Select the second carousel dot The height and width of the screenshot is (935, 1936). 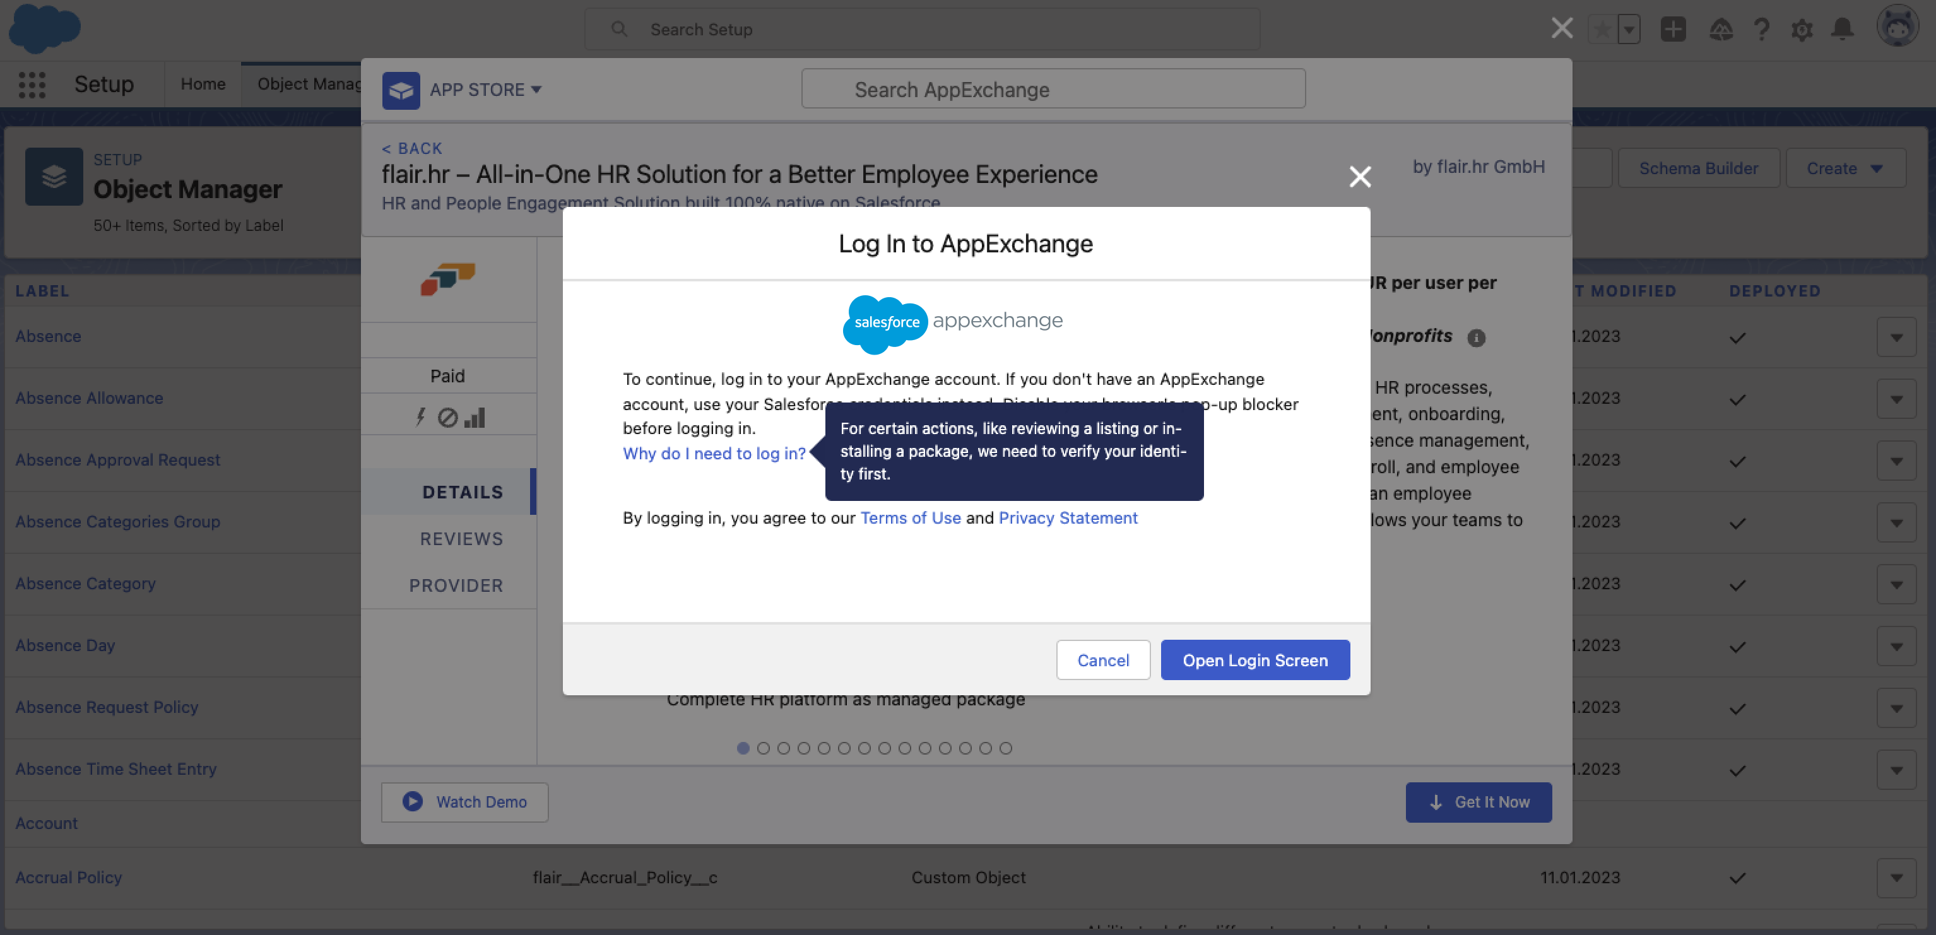pos(763,748)
